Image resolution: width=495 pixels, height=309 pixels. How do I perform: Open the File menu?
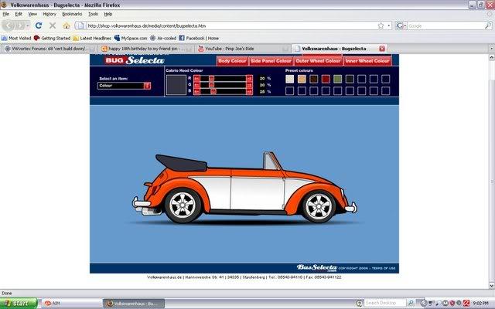[5, 14]
